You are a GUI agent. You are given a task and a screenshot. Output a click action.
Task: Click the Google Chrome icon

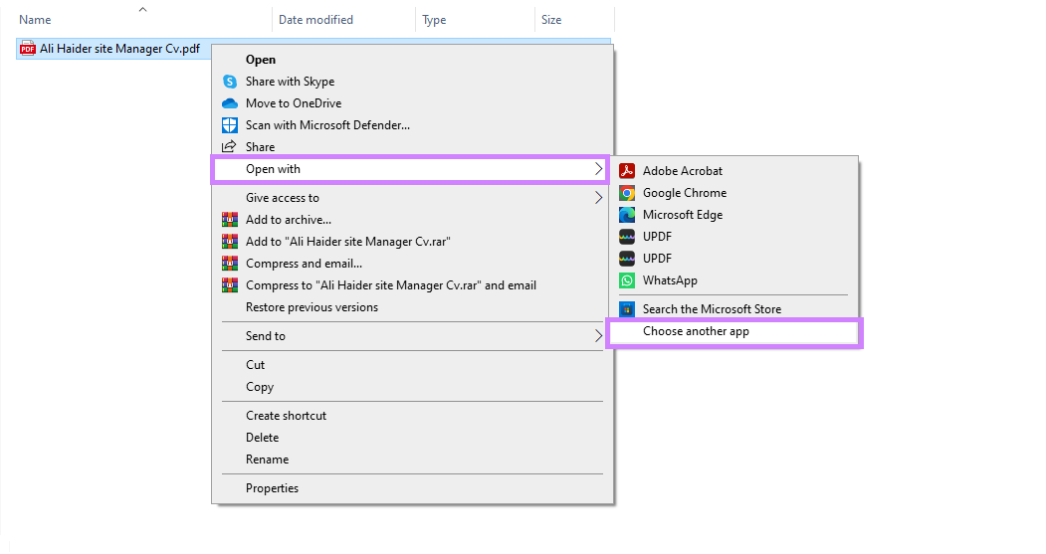coord(627,193)
